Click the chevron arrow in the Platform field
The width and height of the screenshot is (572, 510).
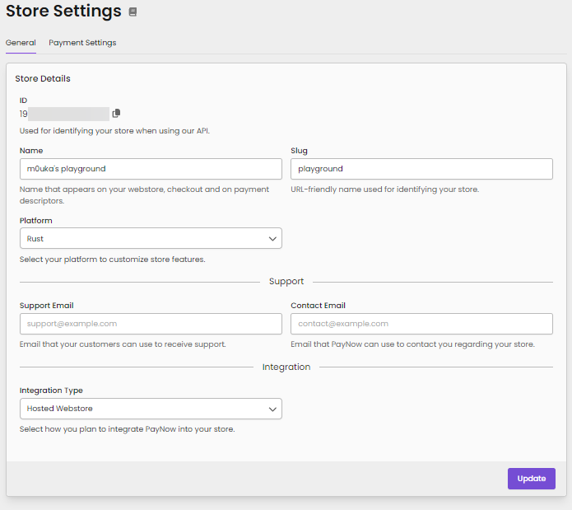tap(272, 238)
